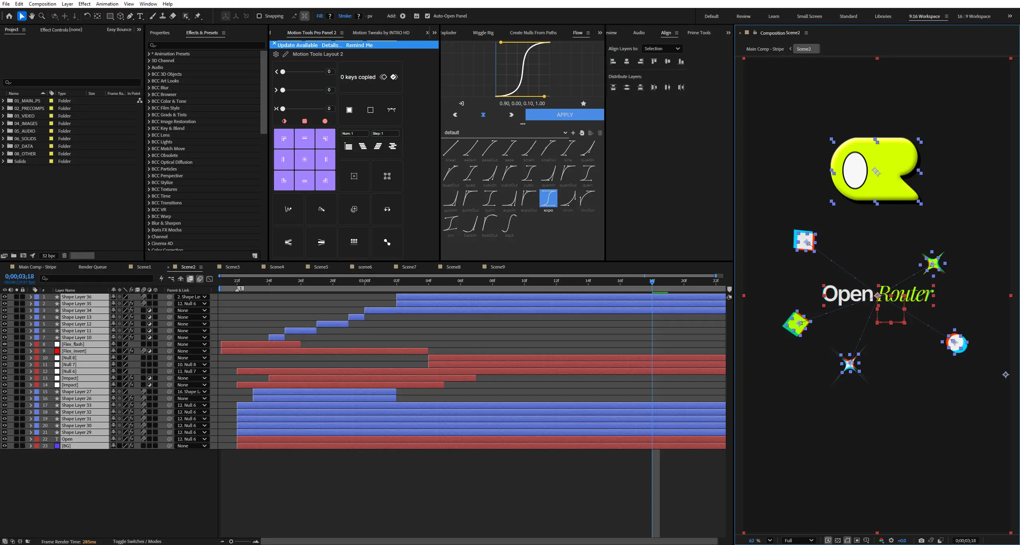Choose the Rectangle shape tool
The image size is (1020, 545).
[110, 16]
